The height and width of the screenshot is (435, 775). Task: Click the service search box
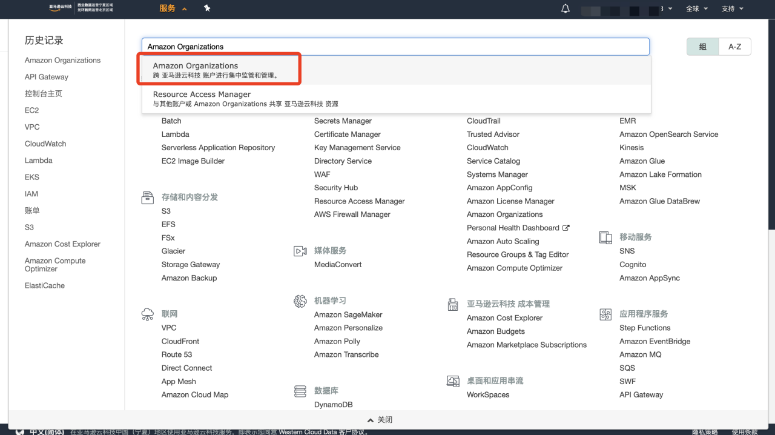tap(395, 47)
